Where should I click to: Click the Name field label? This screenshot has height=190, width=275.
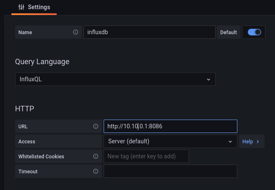click(x=25, y=32)
